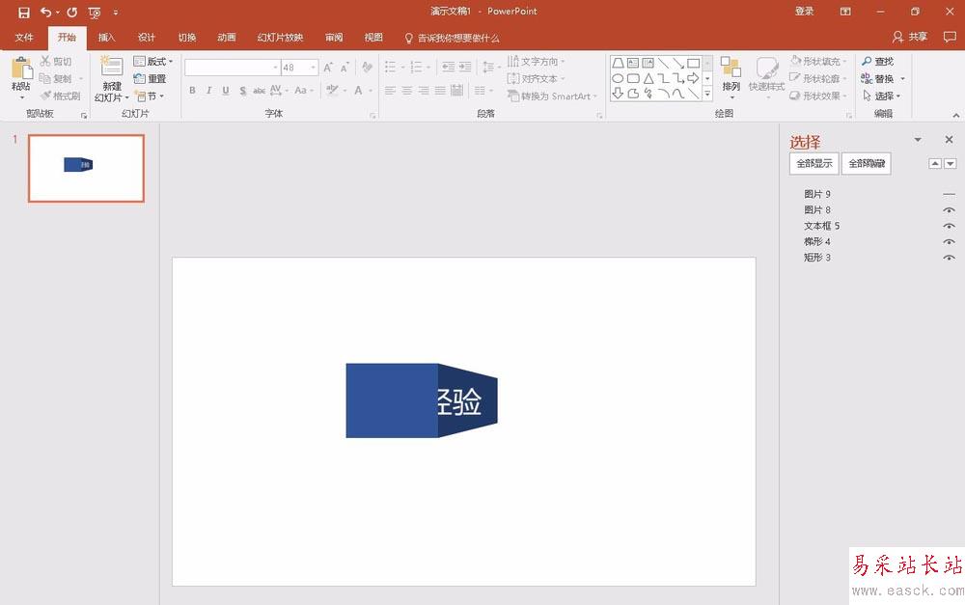Viewport: 965px width, 605px height.
Task: Select the curve shape in gallery
Action: (x=678, y=93)
